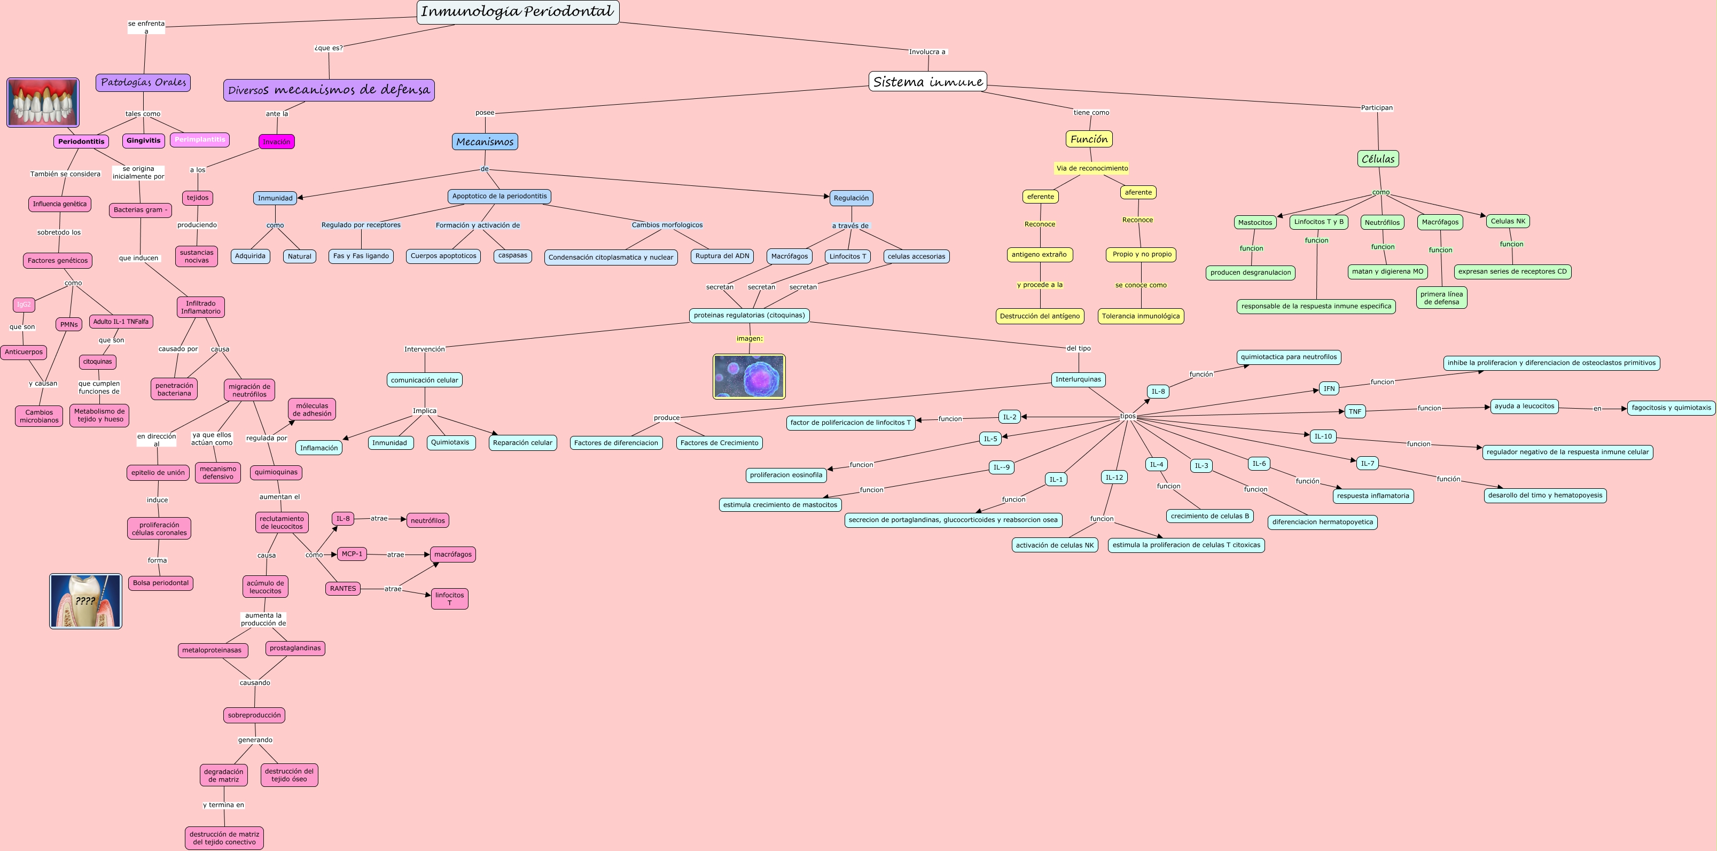Click the Apoptotico de la periodontitis node
Viewport: 1717px width, 851px height.
500,197
